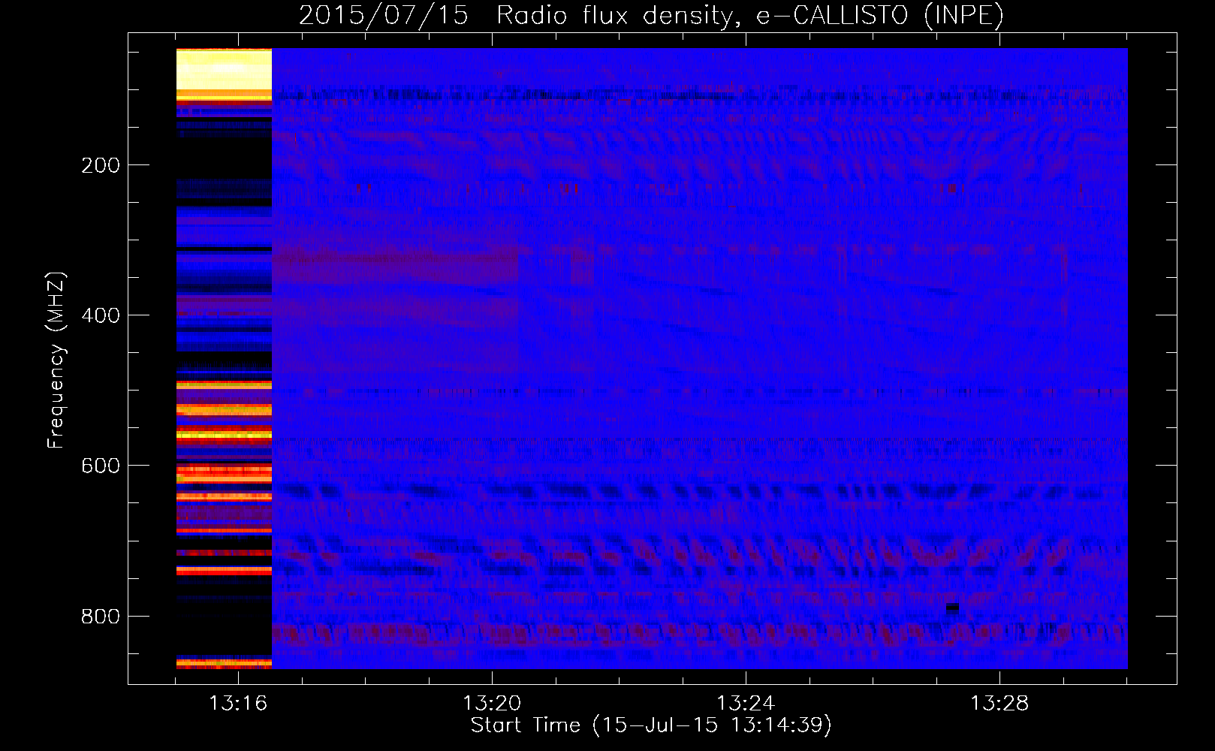Click the small black dropout spot near 800 MHz
Viewport: 1215px width, 751px height.
click(952, 608)
